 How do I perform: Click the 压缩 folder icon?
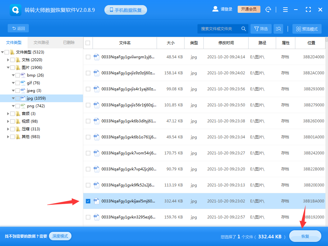click(18, 129)
